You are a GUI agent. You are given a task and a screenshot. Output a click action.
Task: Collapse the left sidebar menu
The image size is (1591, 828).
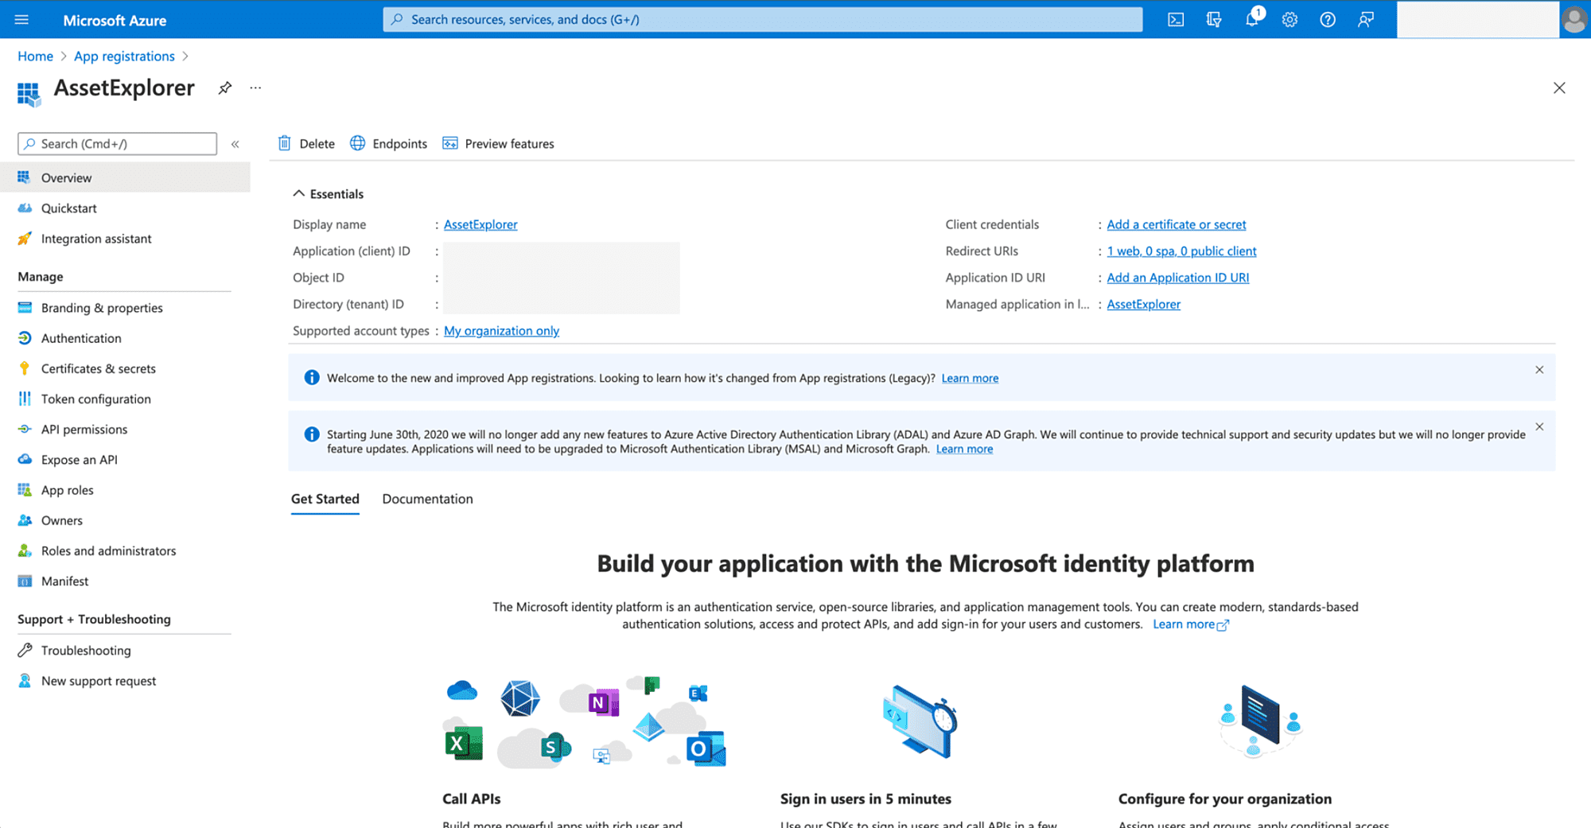coord(235,144)
